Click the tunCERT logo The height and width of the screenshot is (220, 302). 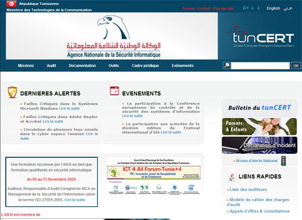point(260,36)
